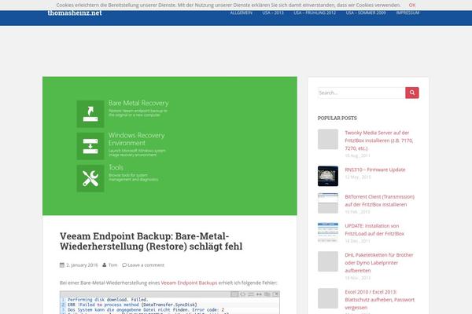
Task: Open Excel 2010 / Excel 2013 Blattschutz post
Action: point(380,300)
